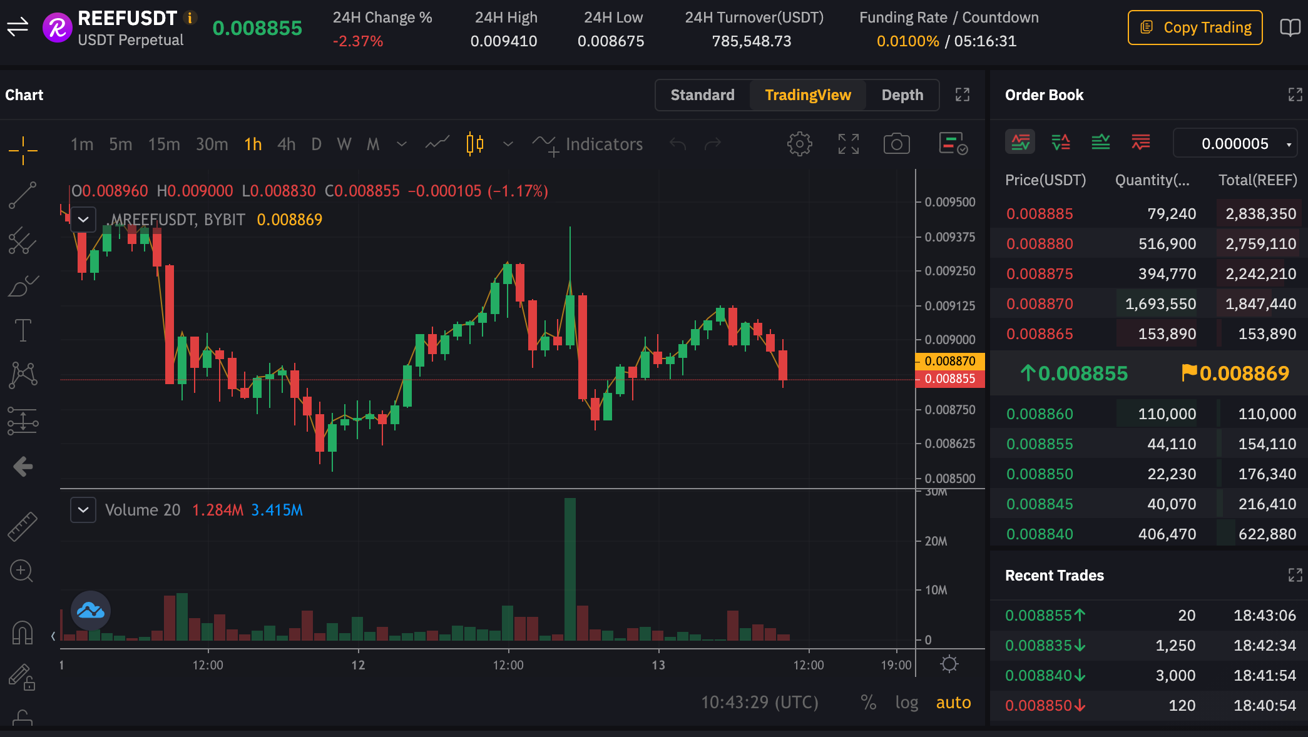This screenshot has width=1308, height=737.
Task: Show buy/sell comparison order book view
Action: (1060, 143)
